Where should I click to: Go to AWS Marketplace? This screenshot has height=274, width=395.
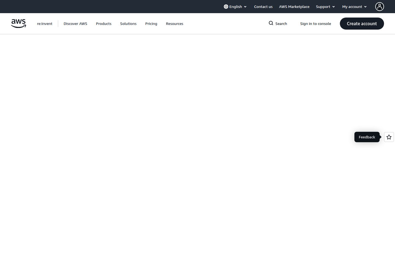tap(294, 7)
